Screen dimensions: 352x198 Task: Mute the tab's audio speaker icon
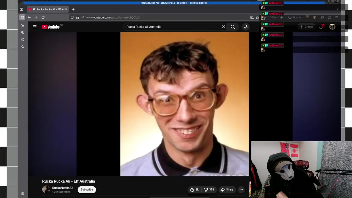[x=34, y=9]
